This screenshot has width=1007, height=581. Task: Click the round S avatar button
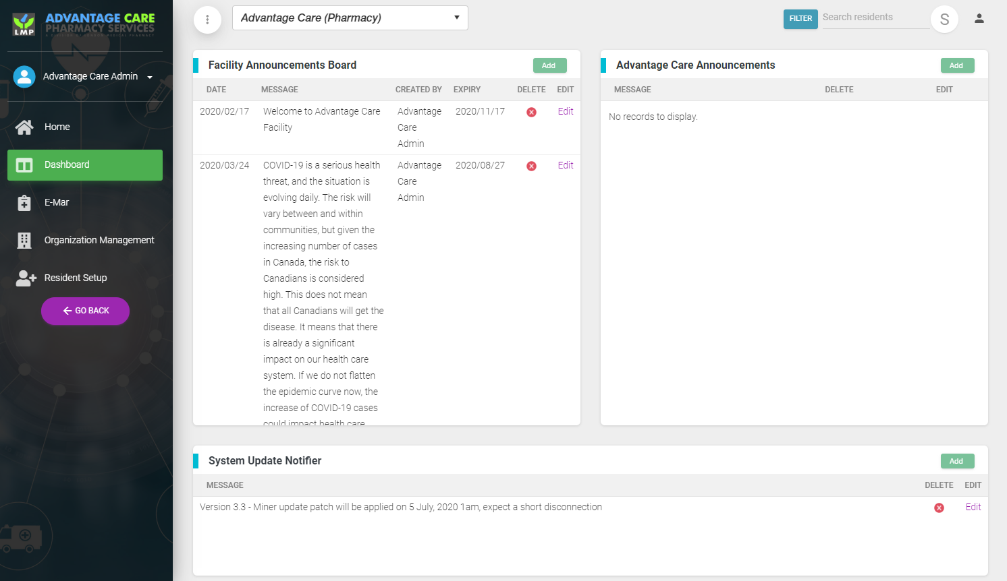tap(944, 20)
